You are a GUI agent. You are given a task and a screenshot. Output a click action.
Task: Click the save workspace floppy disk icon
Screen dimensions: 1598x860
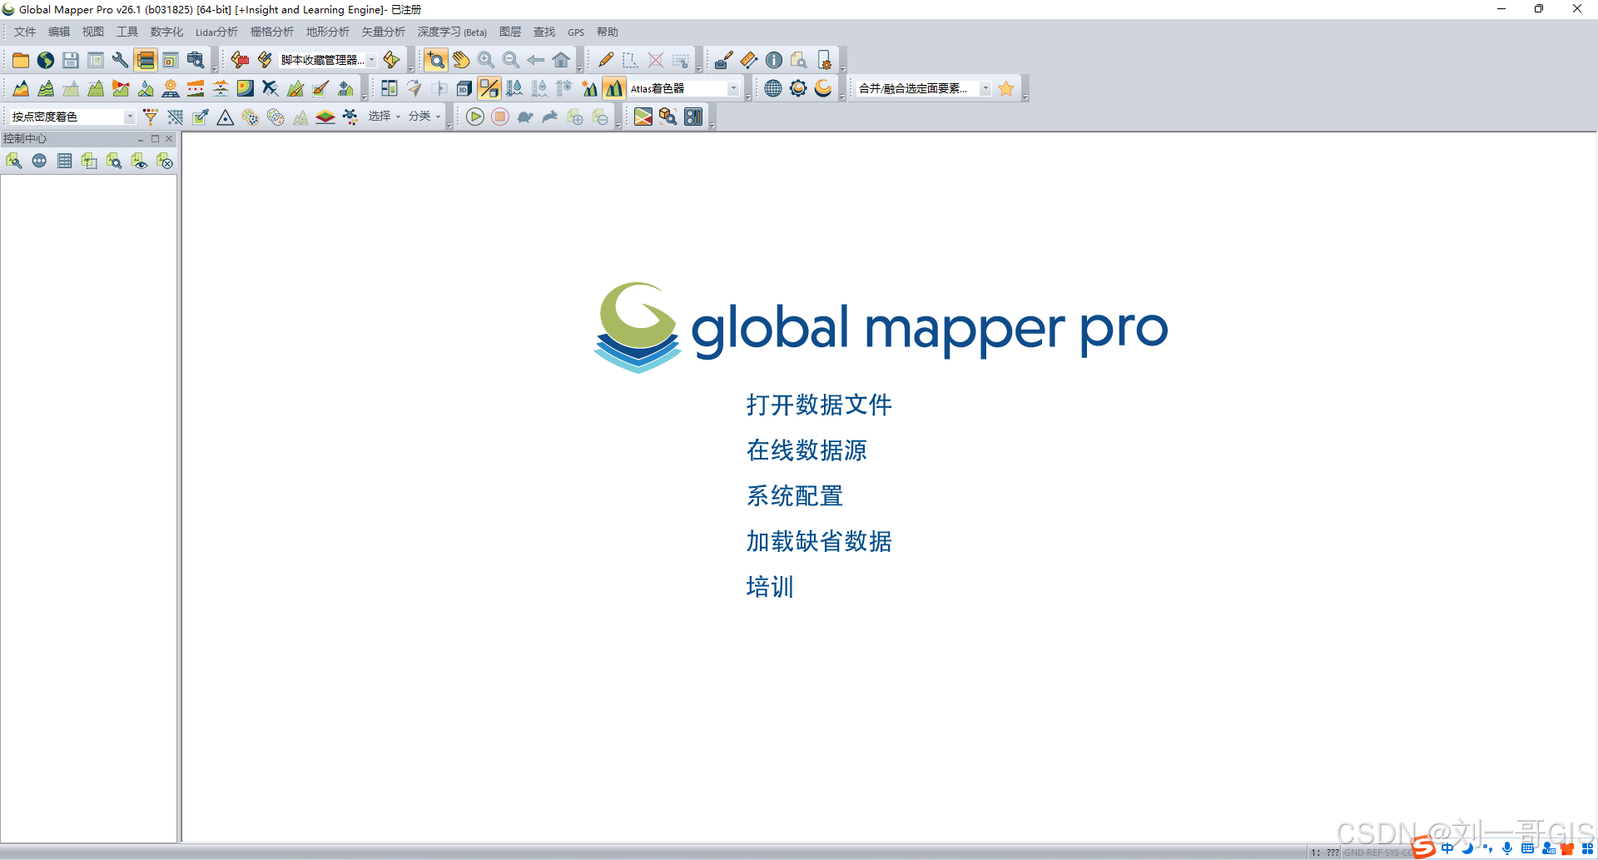coord(71,60)
